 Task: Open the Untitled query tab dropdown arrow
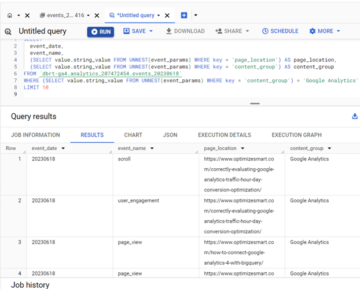[159, 16]
